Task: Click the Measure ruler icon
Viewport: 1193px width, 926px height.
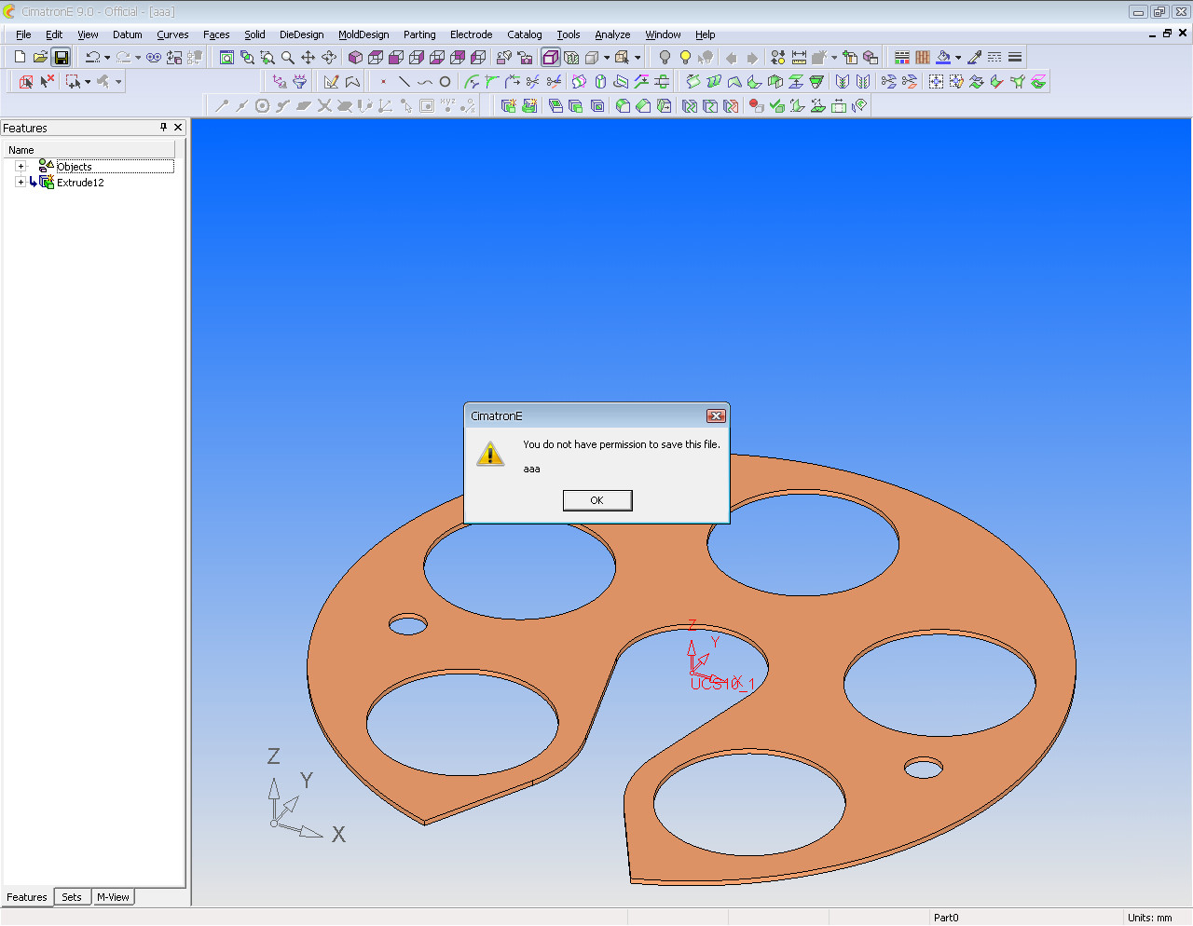Action: pos(799,57)
